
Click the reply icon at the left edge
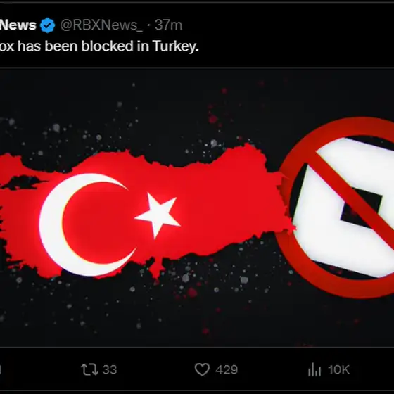(x=1, y=369)
